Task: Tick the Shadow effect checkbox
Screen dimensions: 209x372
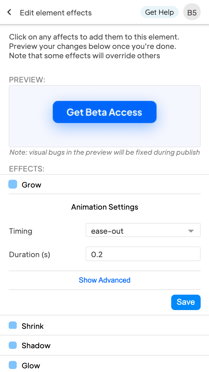Action: pos(13,345)
